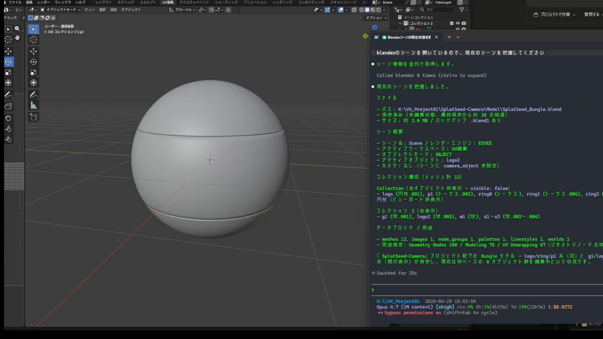Click the outliner 検索 search field

[x=437, y=10]
